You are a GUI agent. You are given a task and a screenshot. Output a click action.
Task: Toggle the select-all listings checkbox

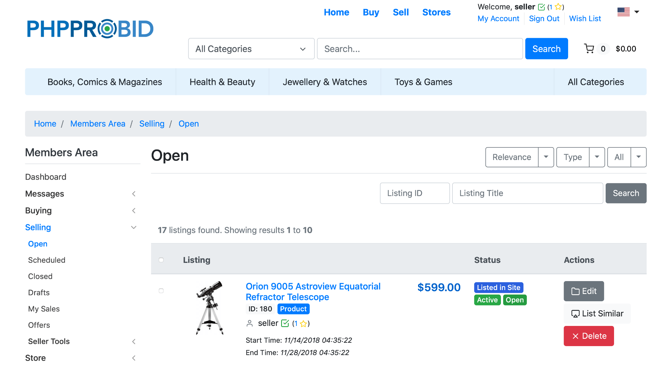[x=161, y=260]
